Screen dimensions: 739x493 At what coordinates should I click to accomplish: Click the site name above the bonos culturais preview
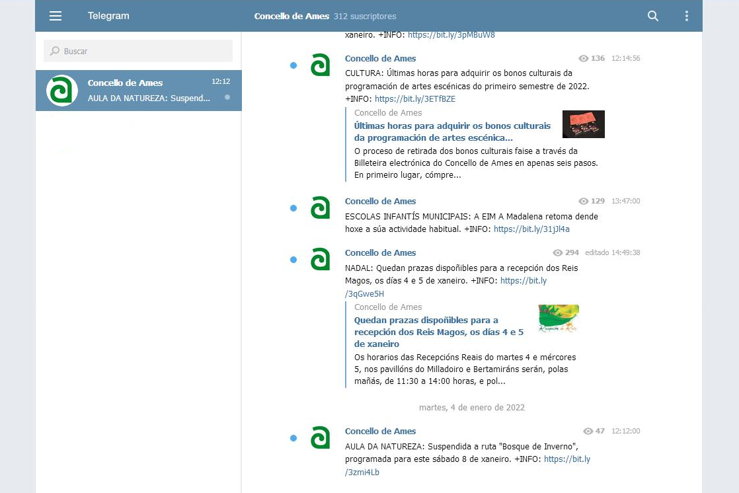point(388,112)
